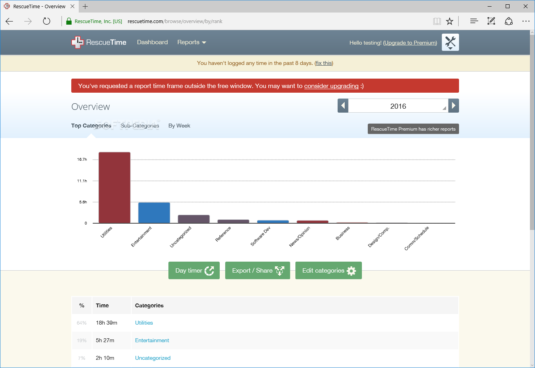Select the News/Opinion bar in chart
Image resolution: width=535 pixels, height=368 pixels.
tap(313, 222)
